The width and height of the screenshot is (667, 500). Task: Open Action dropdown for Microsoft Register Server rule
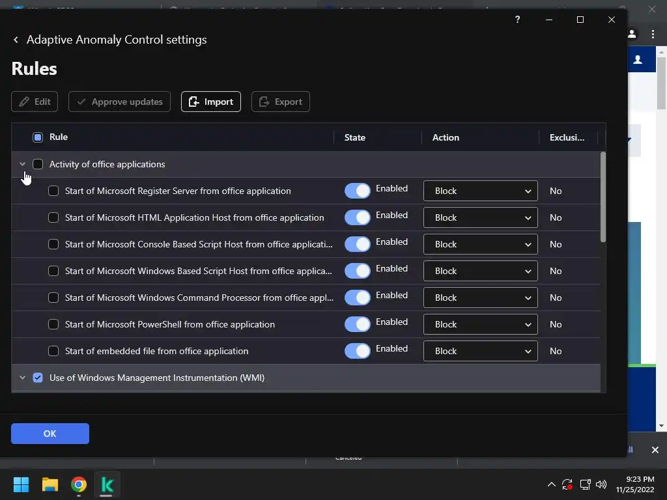click(x=480, y=191)
